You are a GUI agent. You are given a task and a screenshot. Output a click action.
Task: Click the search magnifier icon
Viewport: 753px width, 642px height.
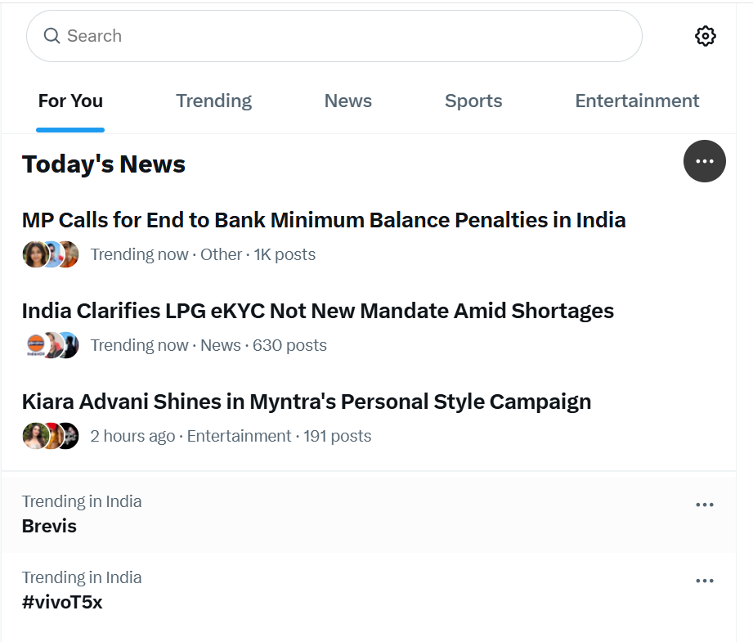52,36
